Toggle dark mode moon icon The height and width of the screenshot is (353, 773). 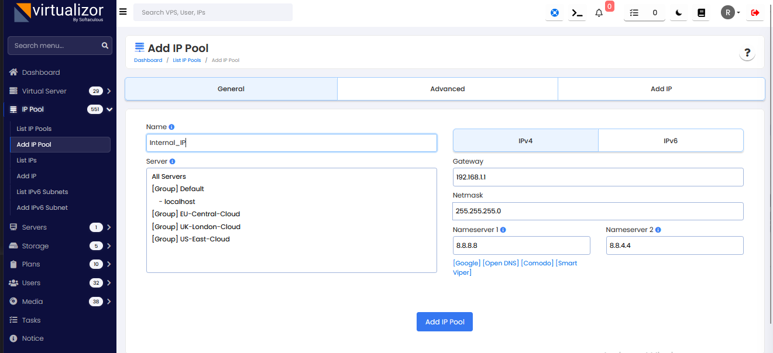tap(678, 12)
